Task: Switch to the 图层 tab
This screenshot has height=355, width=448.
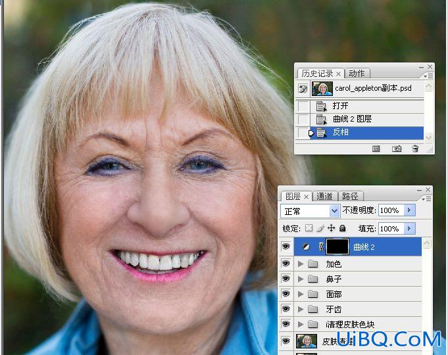Action: 293,197
